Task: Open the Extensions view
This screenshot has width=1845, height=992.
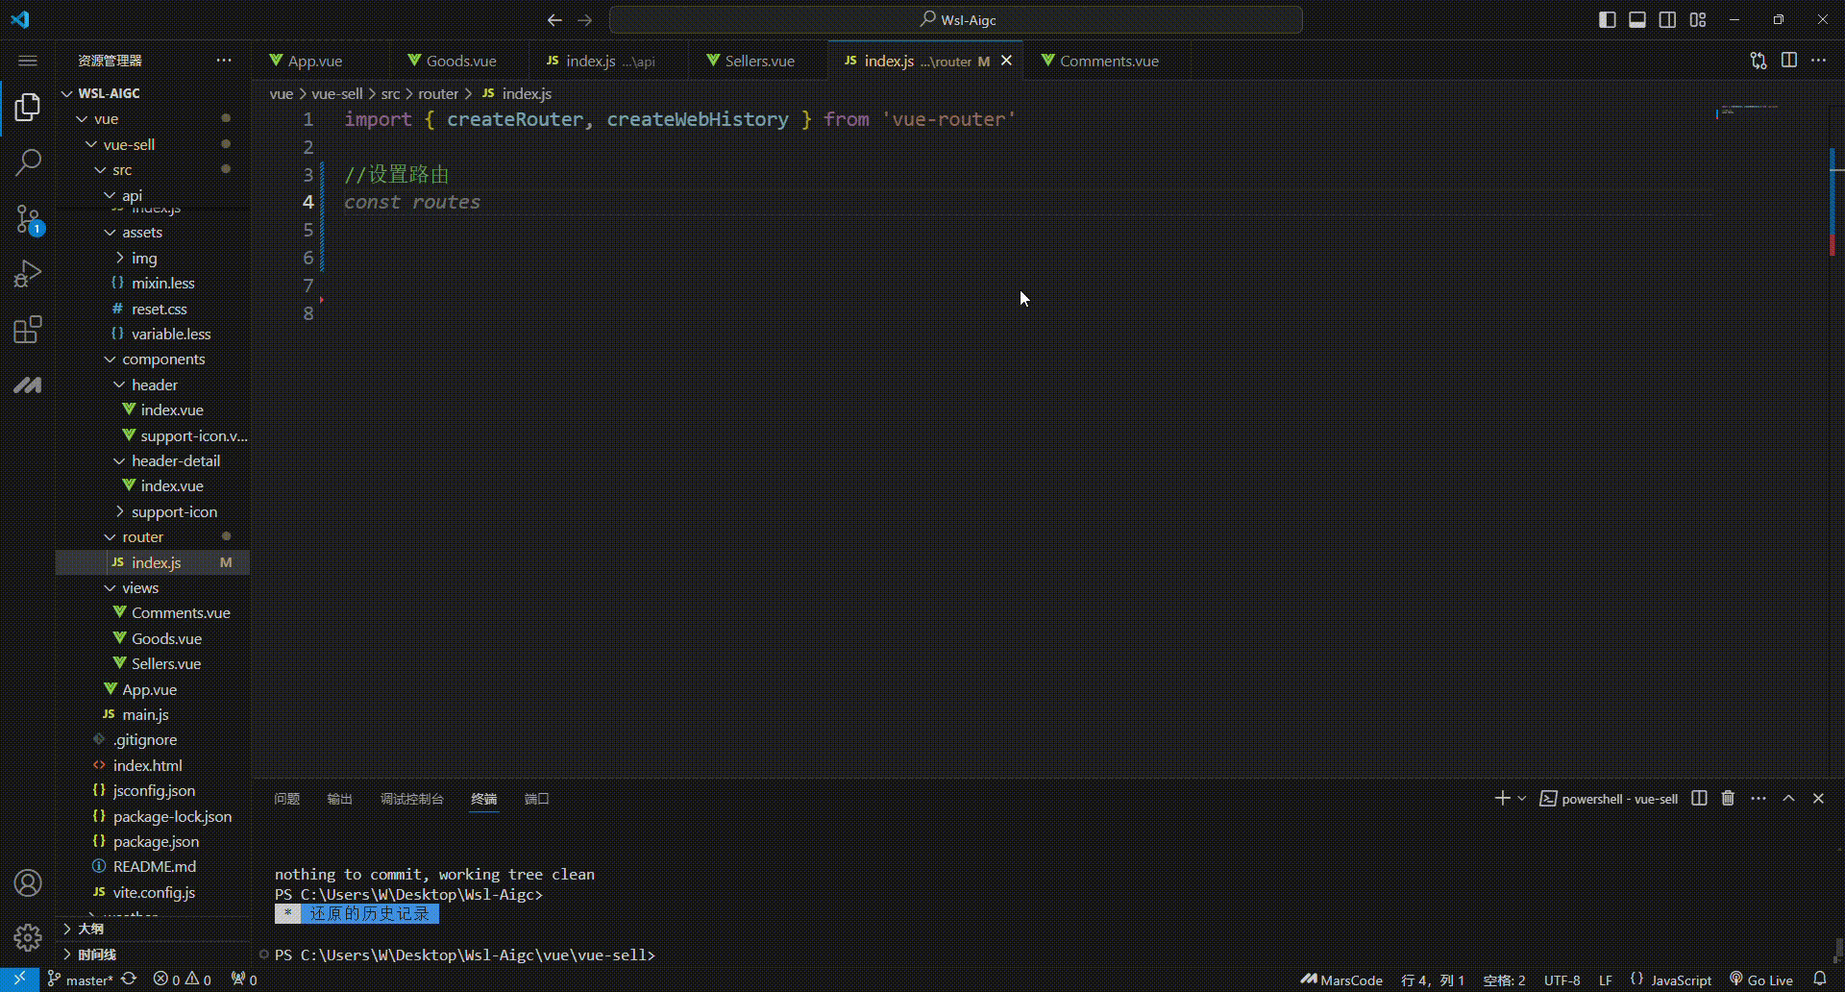Action: click(x=28, y=329)
